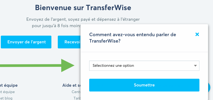Click the green arrow's horizontal shaft
Viewport: 213px width, 100px height.
[x=31, y=65]
